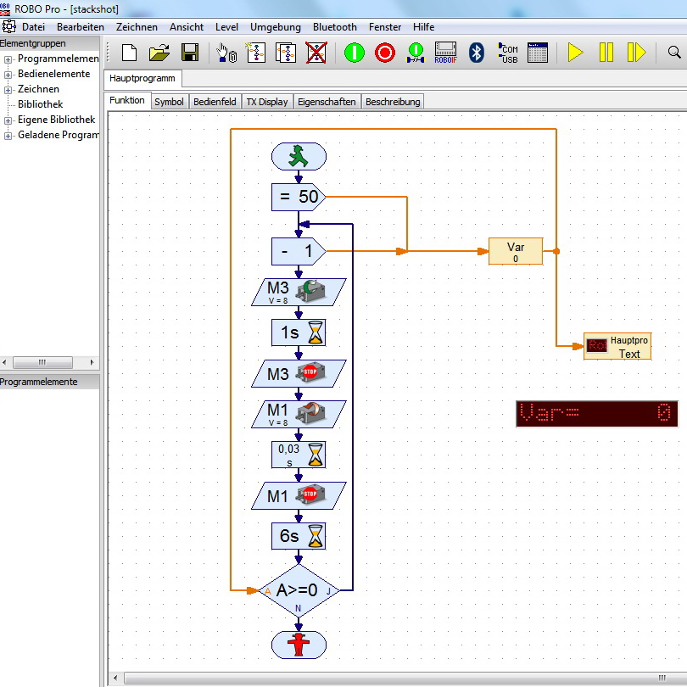
Task: Click the red Var= LED display
Action: click(x=597, y=414)
